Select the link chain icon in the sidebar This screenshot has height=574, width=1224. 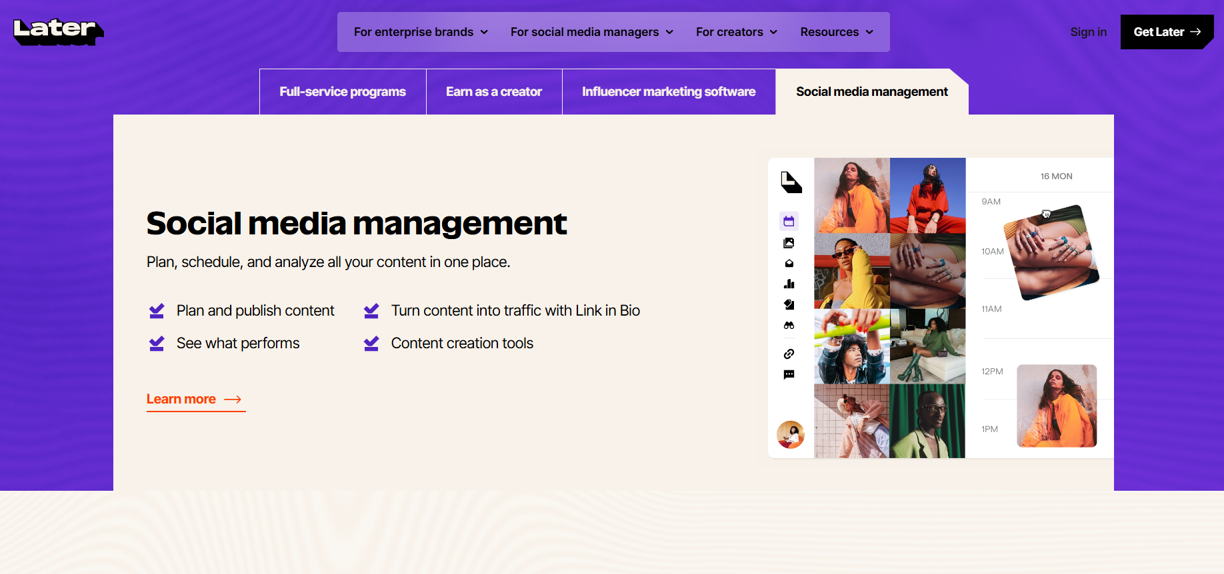click(789, 354)
